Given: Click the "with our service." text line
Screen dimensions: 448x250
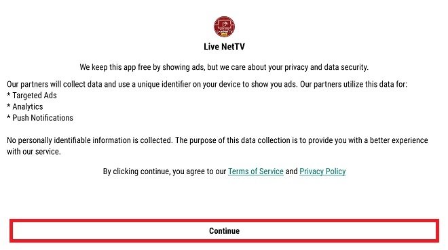Looking at the screenshot, I should 34,151.
